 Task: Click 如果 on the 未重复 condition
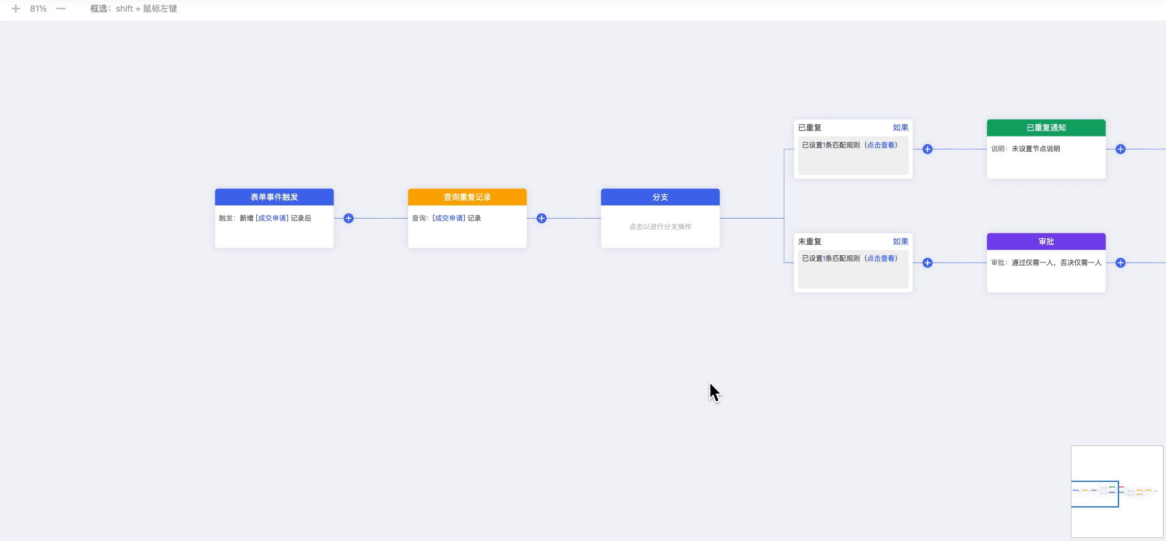[900, 242]
